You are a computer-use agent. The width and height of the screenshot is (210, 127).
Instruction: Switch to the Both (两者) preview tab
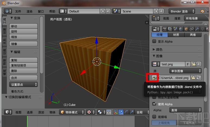(193, 35)
